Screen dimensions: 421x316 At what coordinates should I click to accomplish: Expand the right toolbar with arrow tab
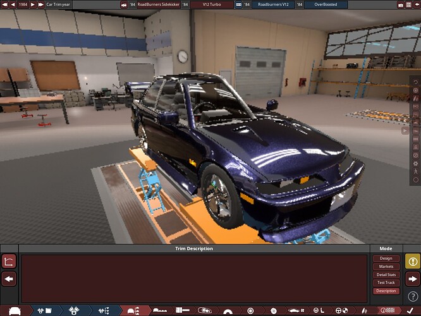pos(405,131)
